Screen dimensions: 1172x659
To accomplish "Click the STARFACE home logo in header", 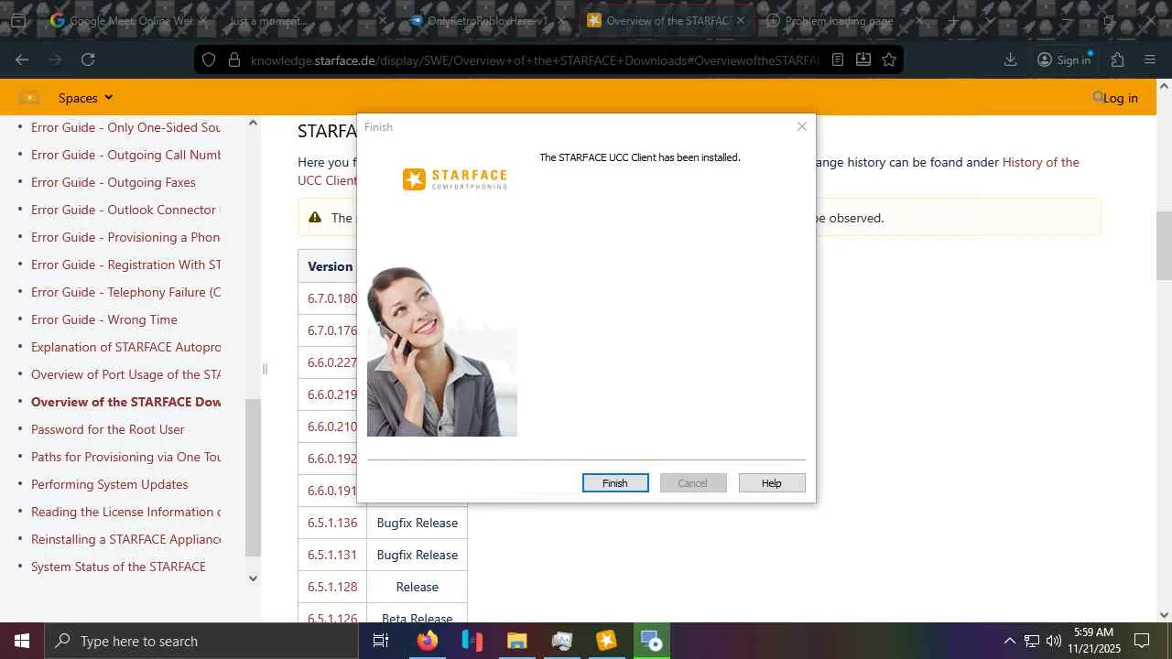I will [x=29, y=98].
